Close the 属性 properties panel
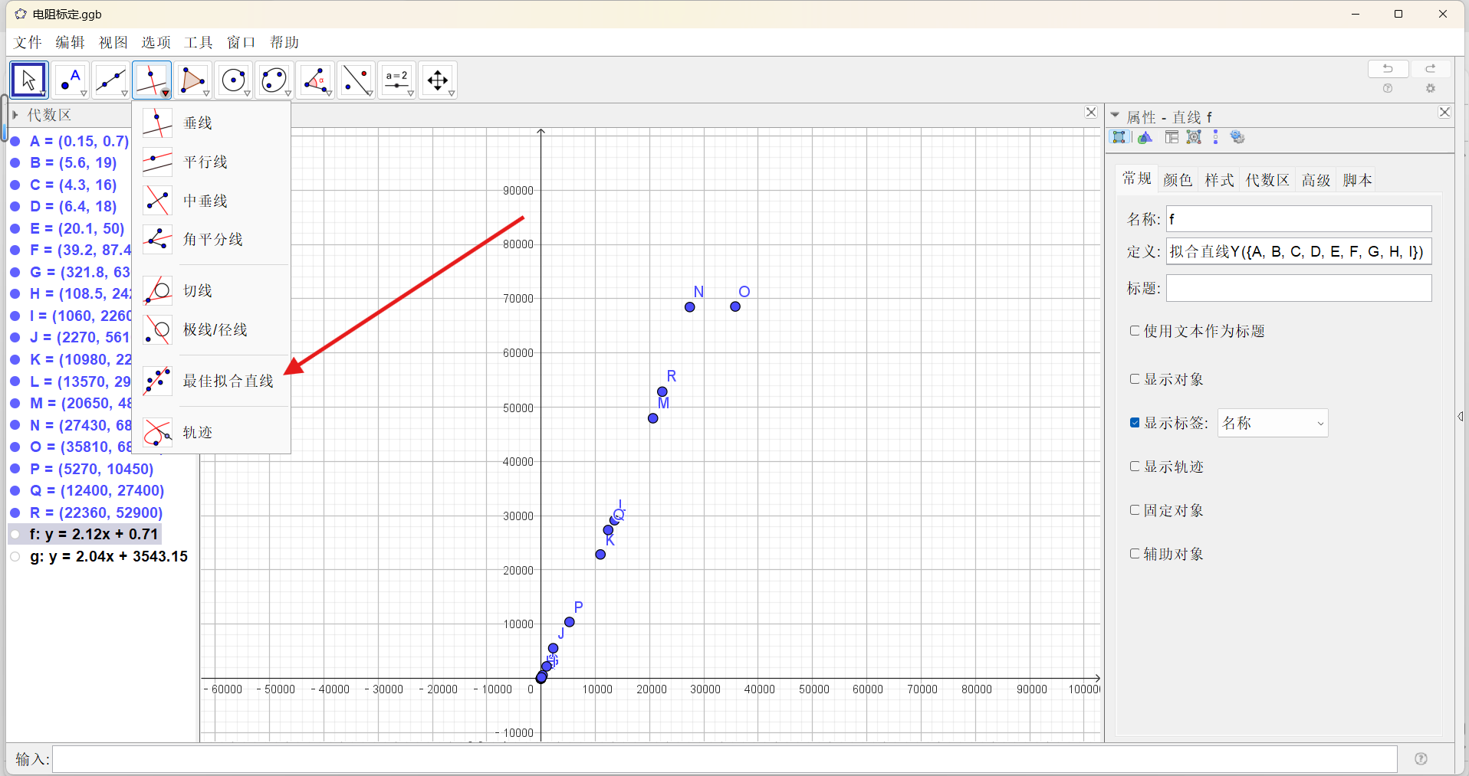 click(1444, 113)
